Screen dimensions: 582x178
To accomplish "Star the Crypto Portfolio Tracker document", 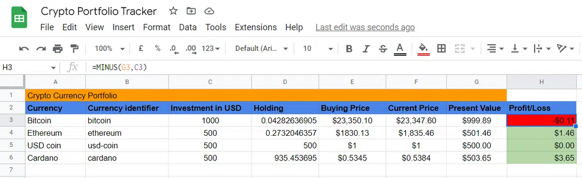I will (x=173, y=11).
